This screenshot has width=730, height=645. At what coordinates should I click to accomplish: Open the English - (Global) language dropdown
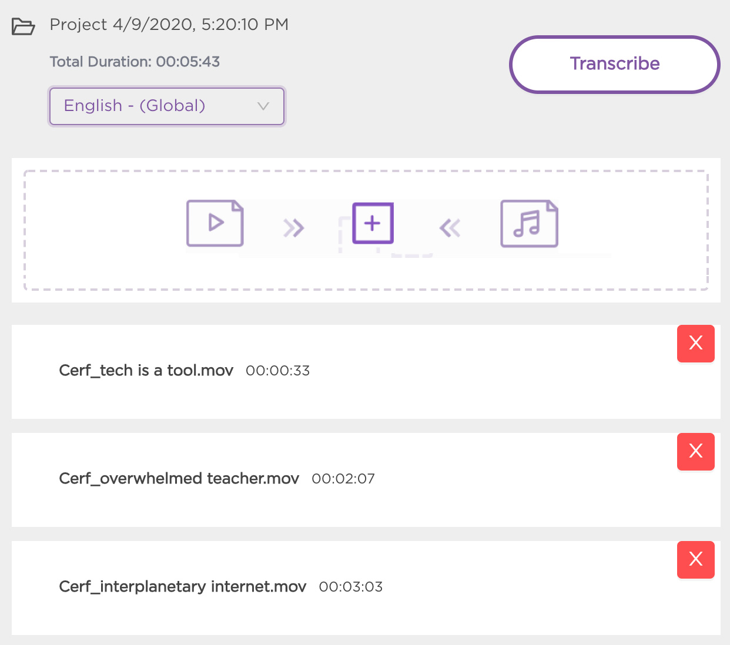(x=167, y=106)
